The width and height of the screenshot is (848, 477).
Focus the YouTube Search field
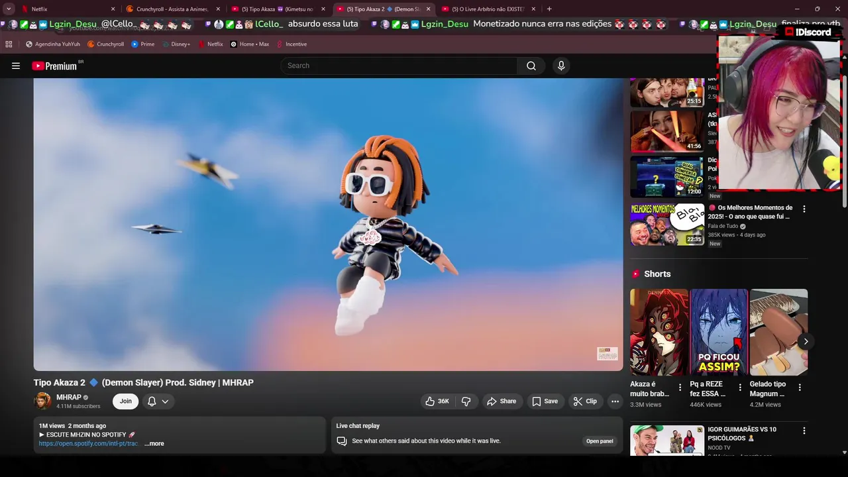coord(399,66)
